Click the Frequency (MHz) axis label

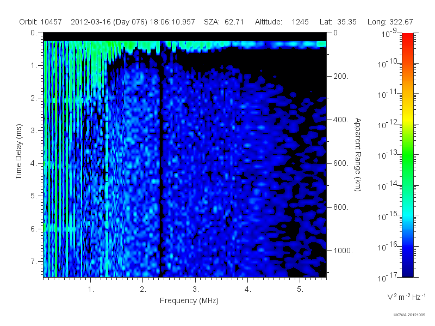189,301
